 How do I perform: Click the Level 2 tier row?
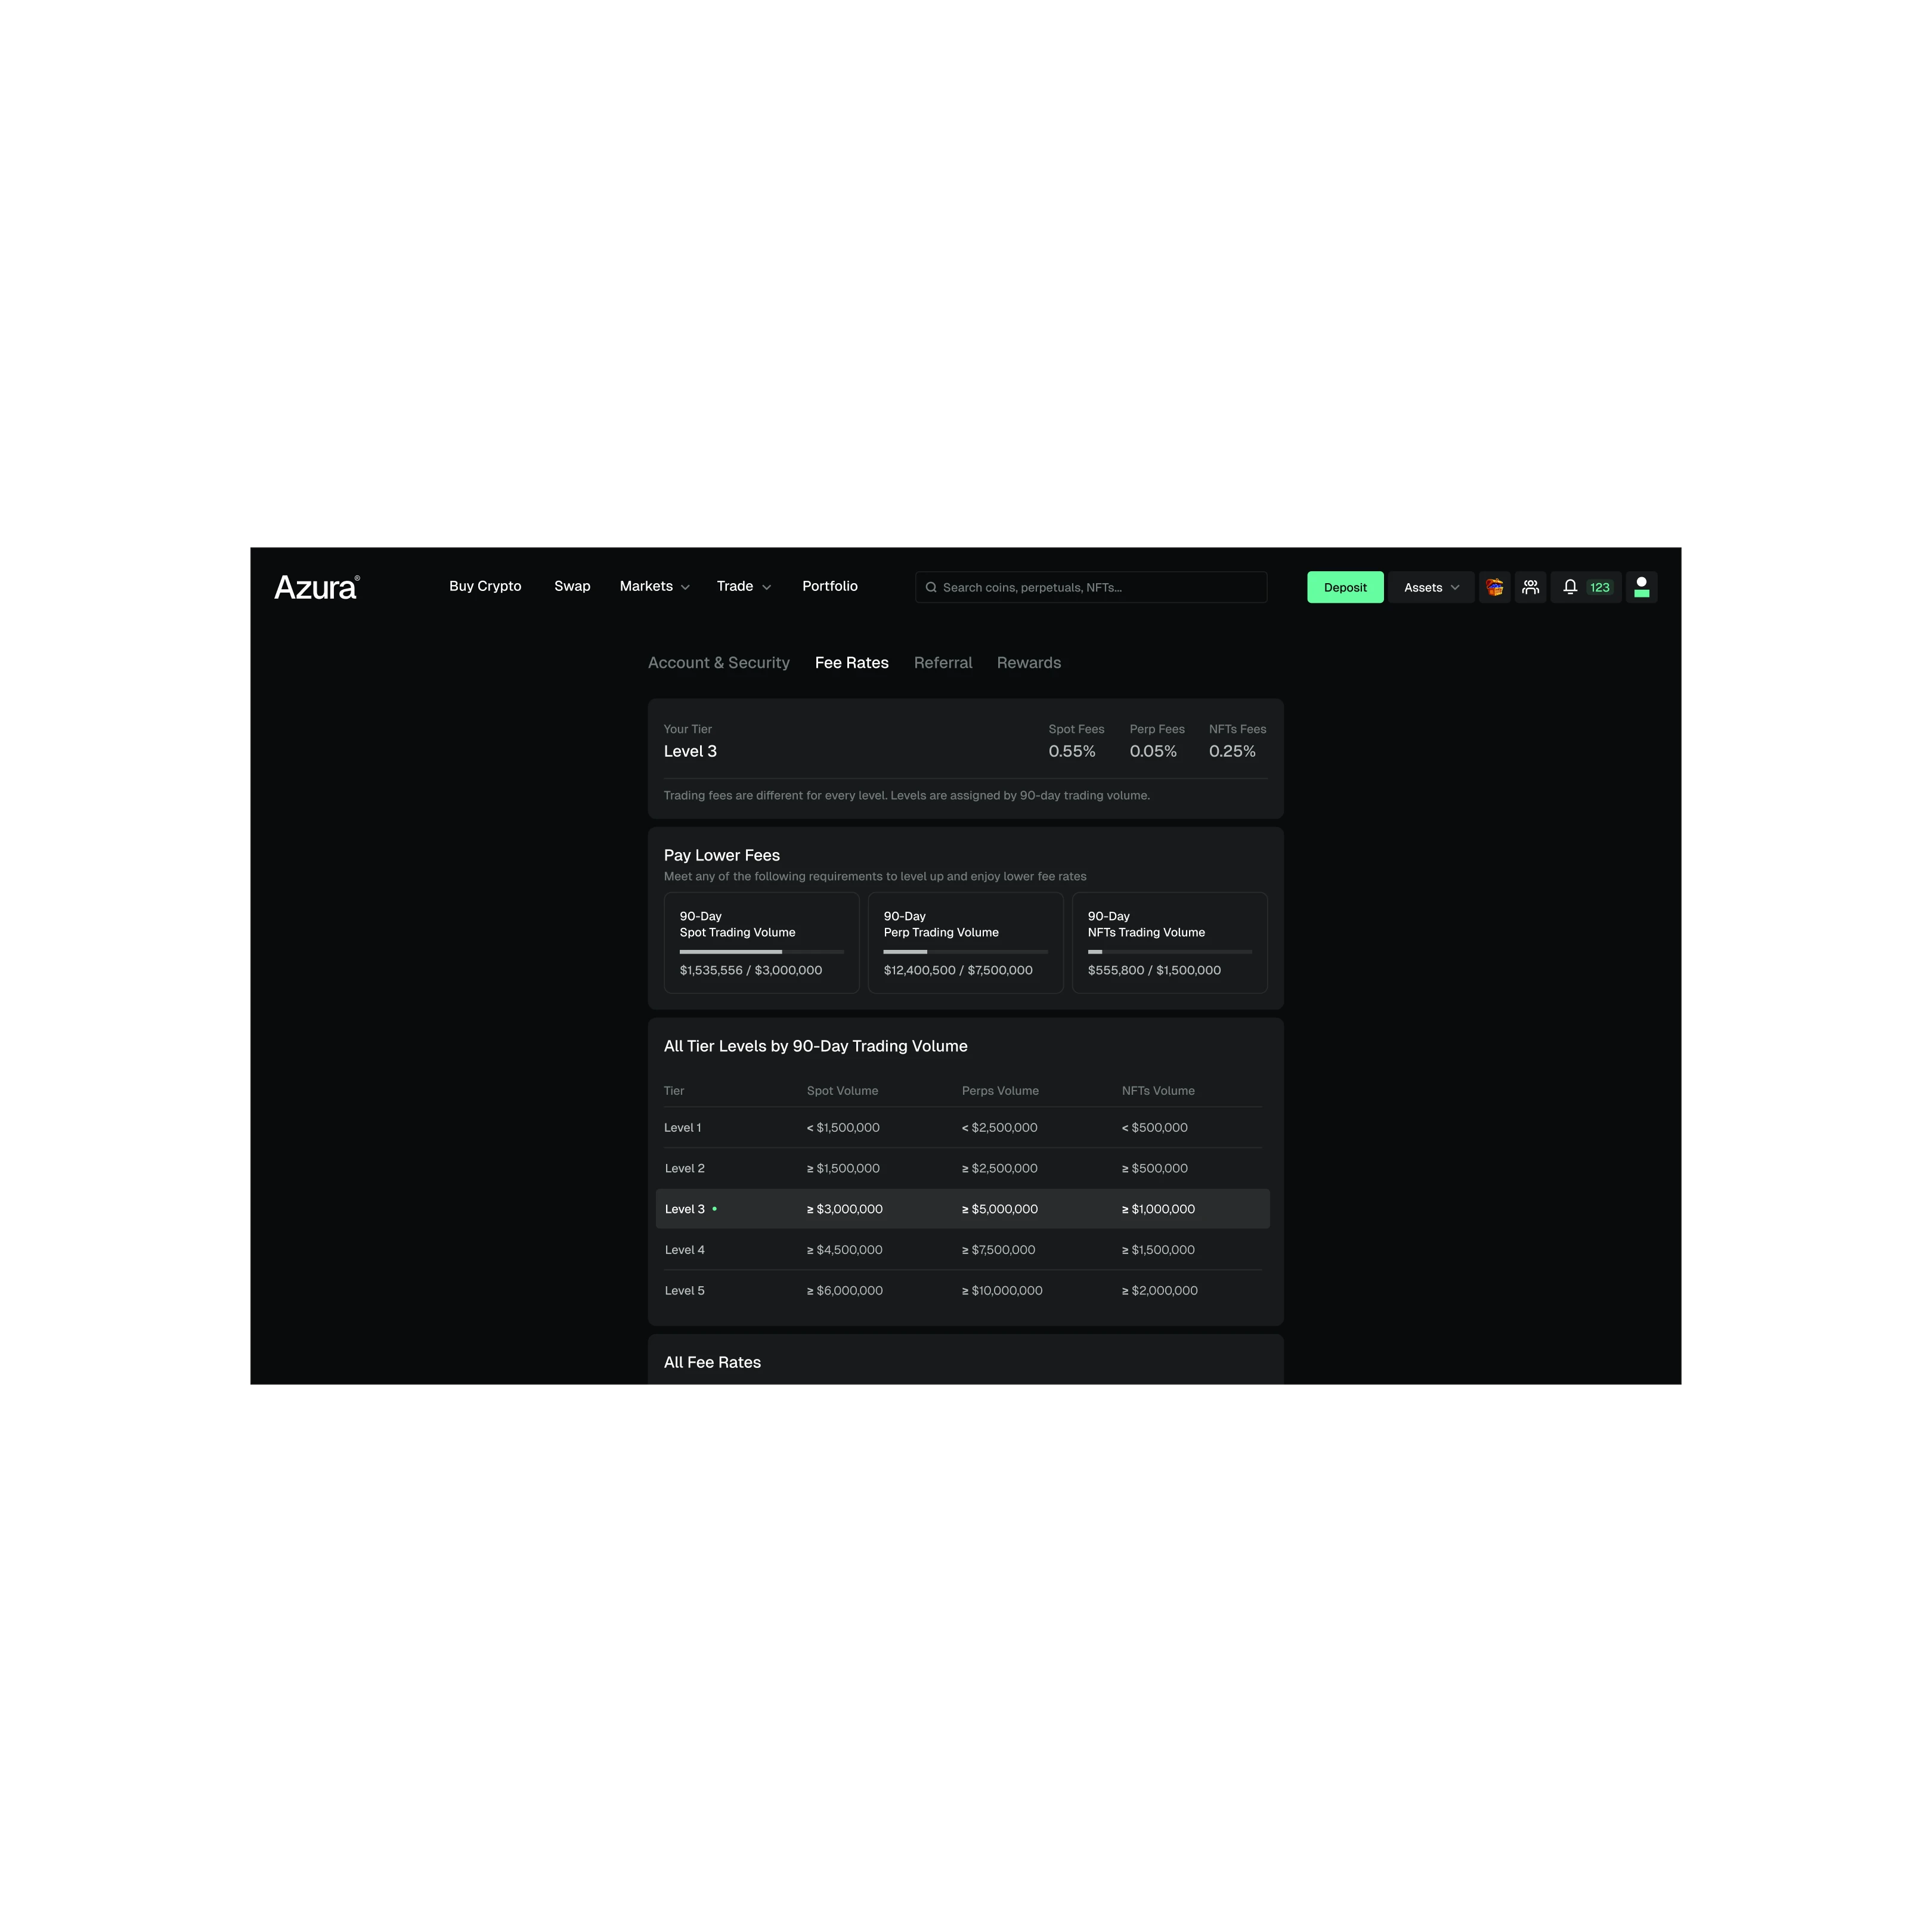pos(962,1168)
